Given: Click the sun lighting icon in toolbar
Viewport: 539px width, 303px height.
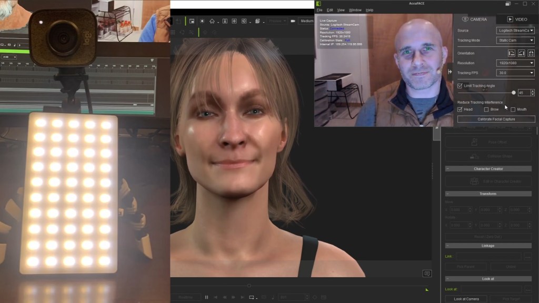Looking at the screenshot, I should coord(202,21).
